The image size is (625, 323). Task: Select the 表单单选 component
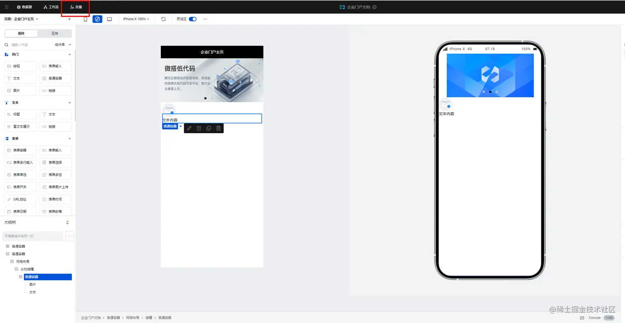20,175
